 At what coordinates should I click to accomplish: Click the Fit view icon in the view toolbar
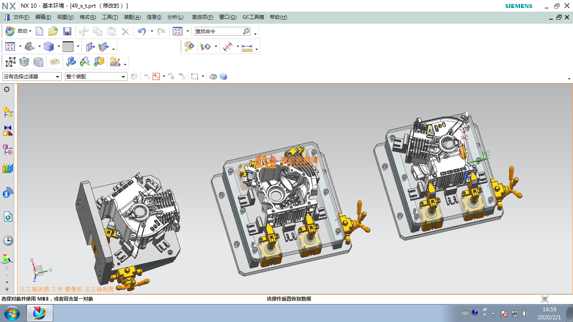(10, 47)
